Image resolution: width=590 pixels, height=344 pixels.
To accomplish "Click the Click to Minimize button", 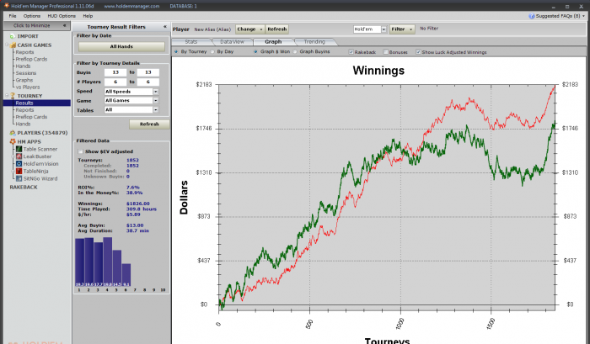I will (36, 25).
